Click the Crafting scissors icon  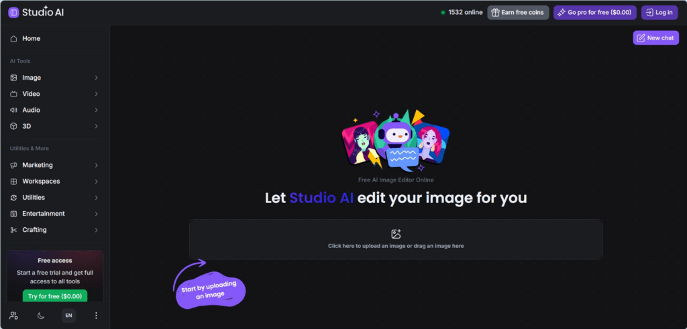(x=13, y=230)
